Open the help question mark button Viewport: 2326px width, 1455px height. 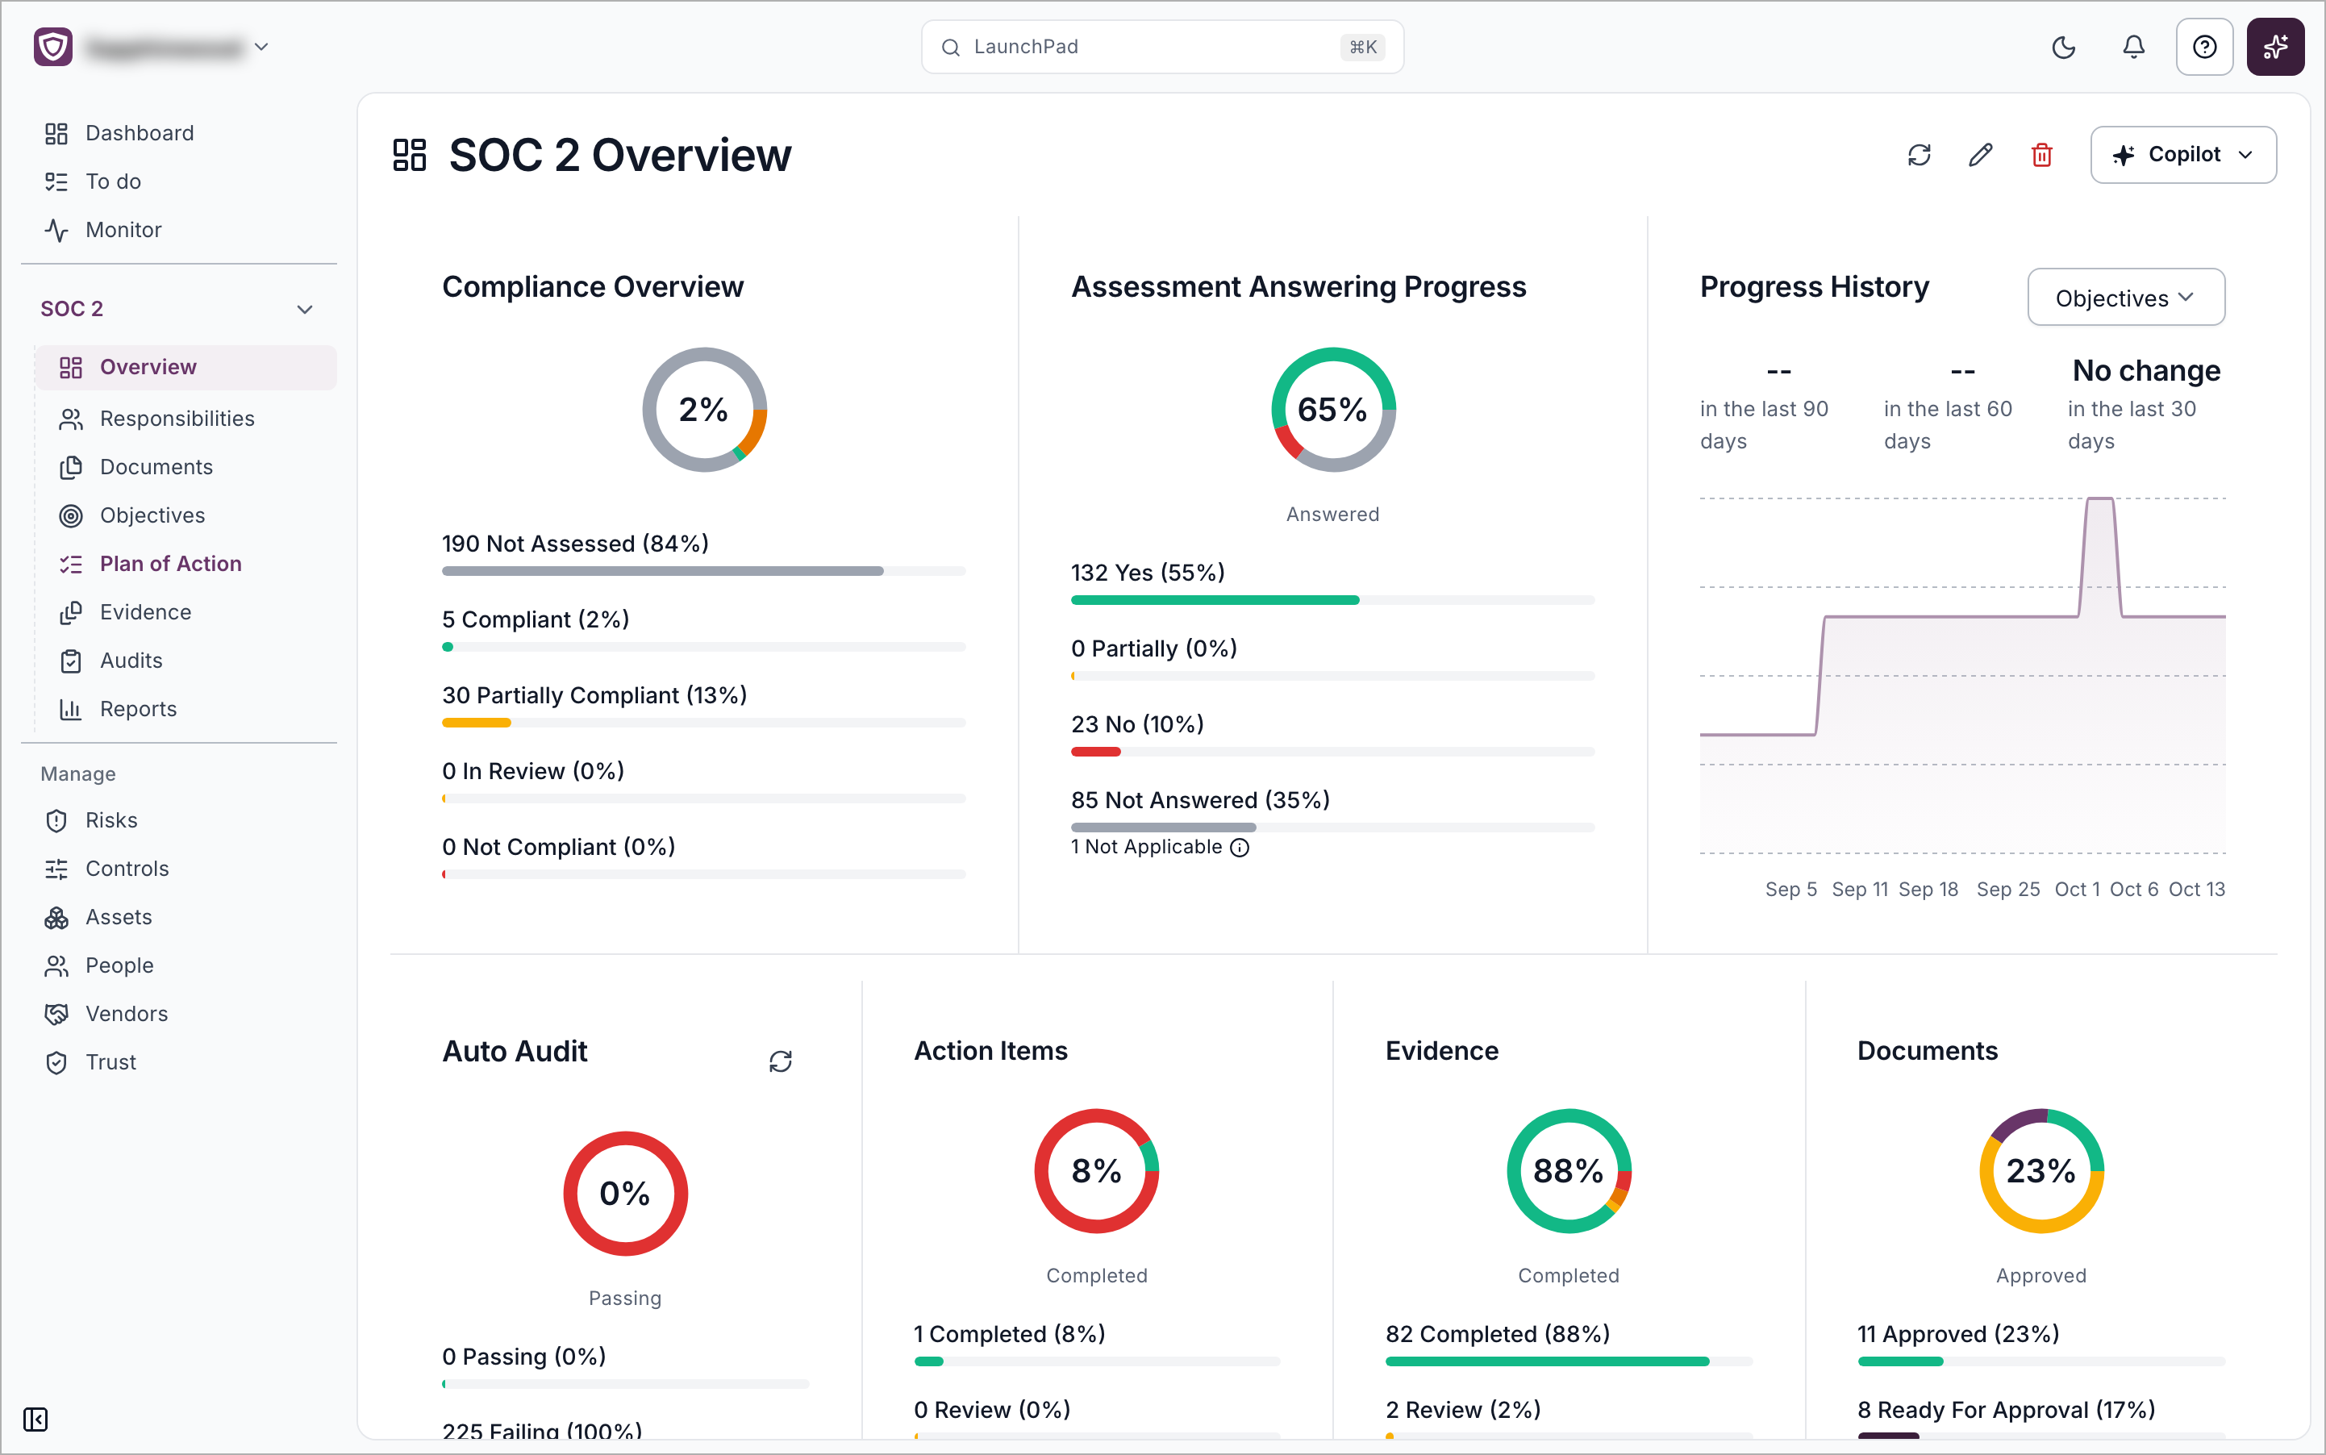(x=2203, y=47)
